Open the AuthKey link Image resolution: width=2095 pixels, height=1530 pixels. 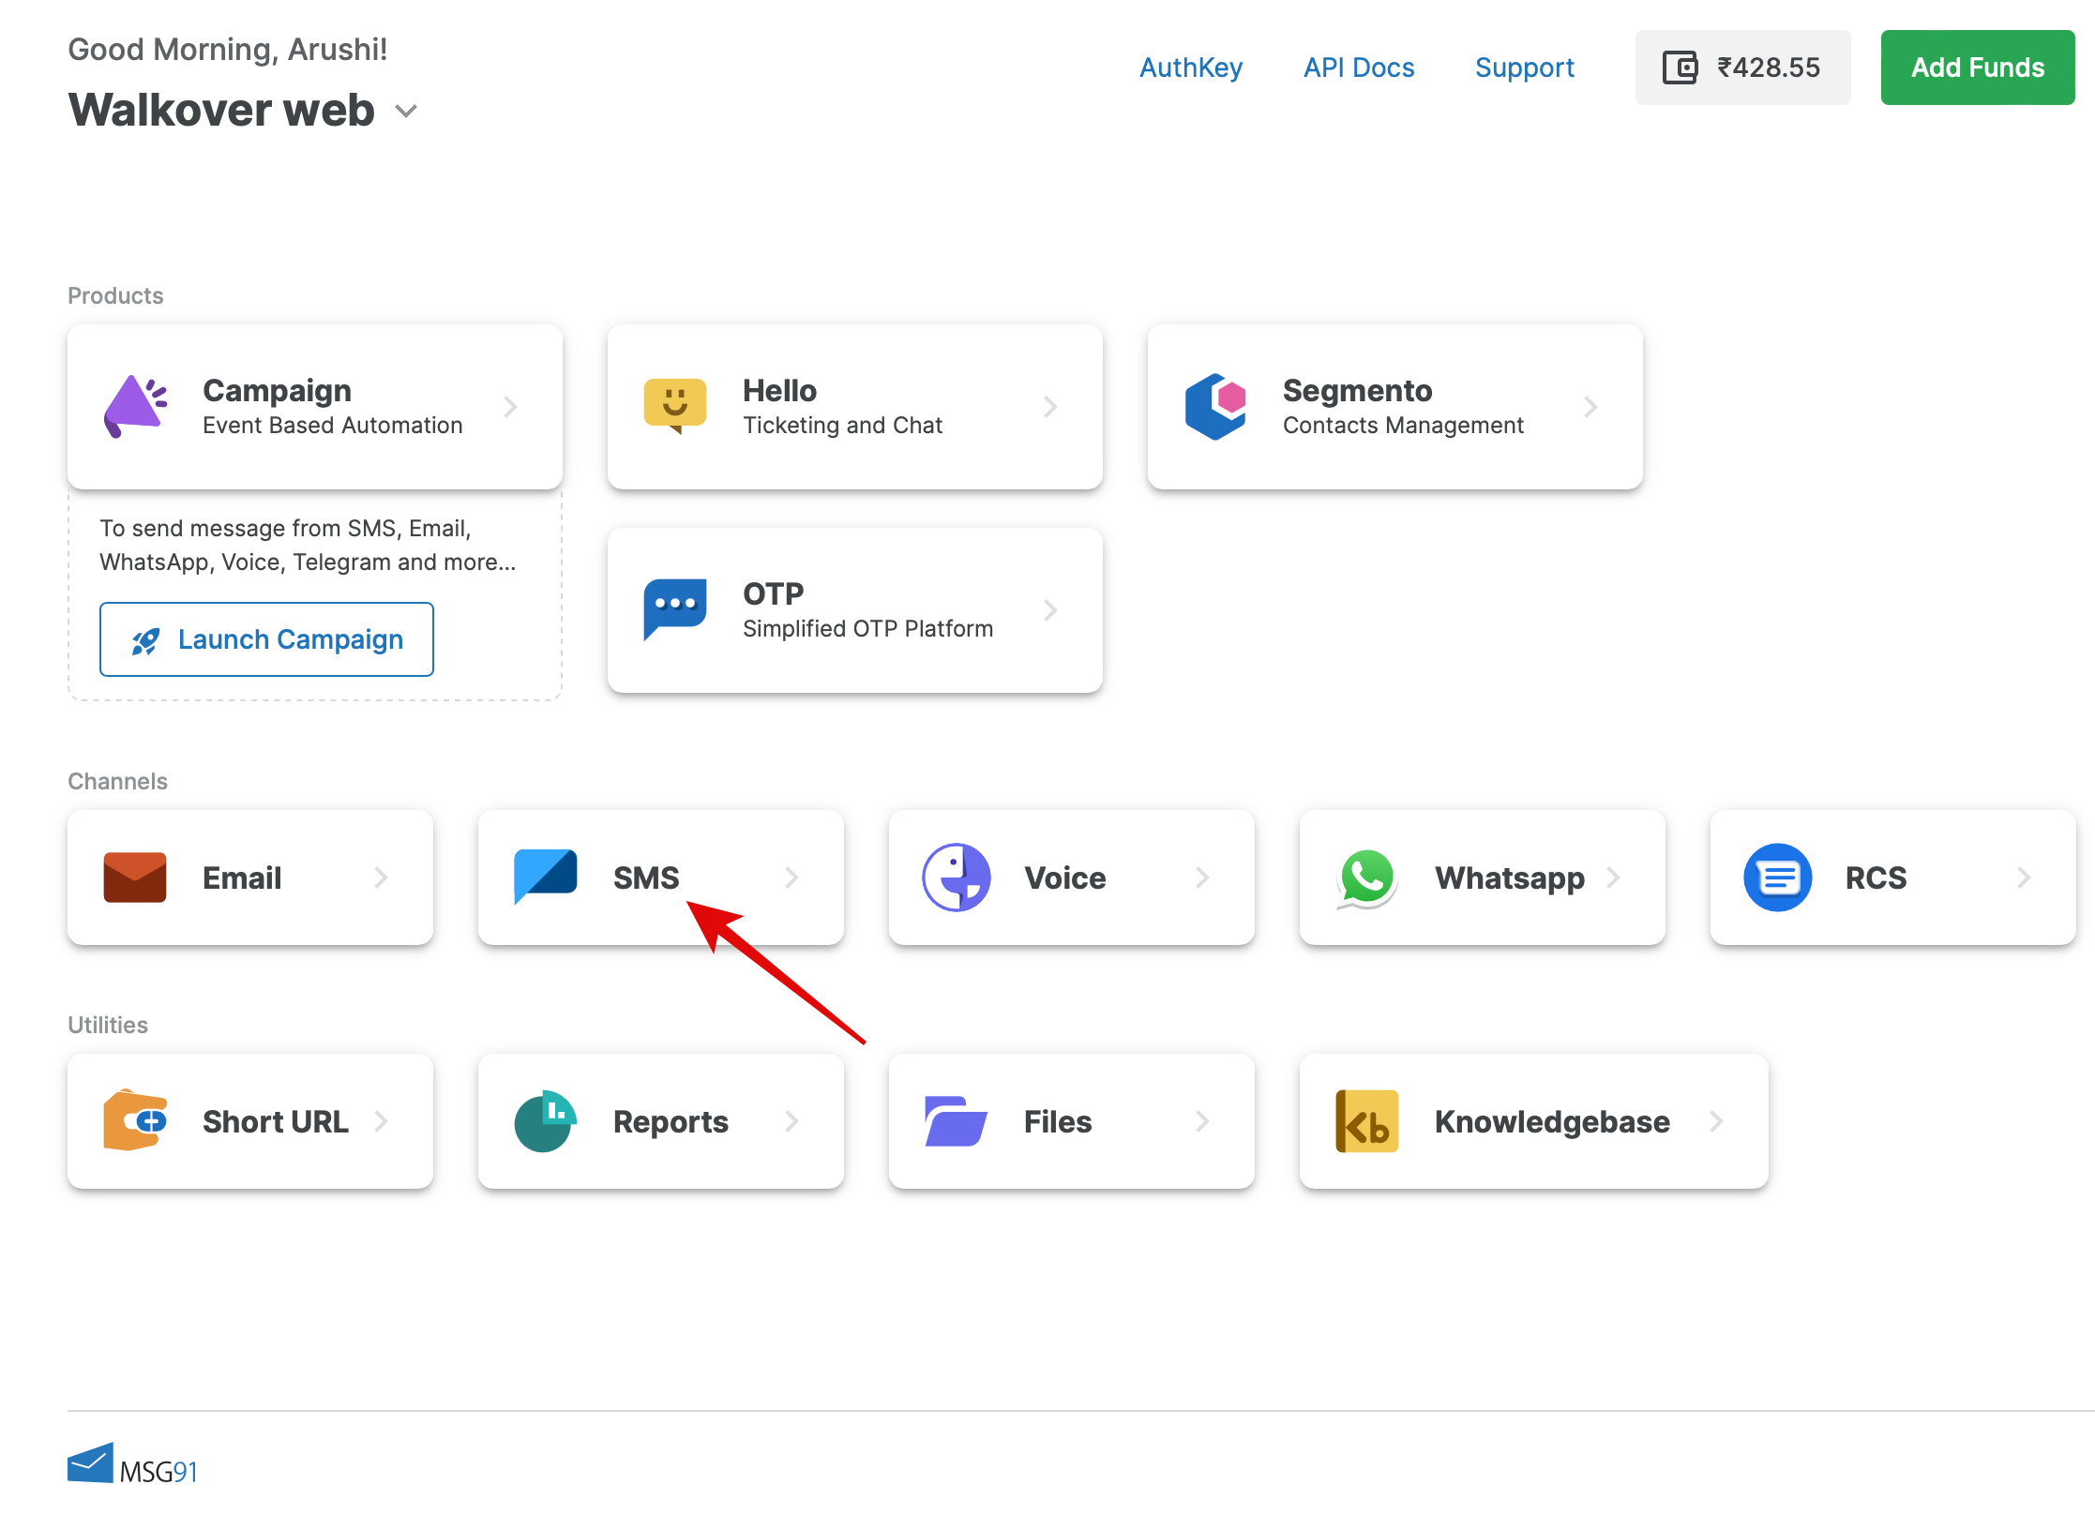click(x=1191, y=67)
